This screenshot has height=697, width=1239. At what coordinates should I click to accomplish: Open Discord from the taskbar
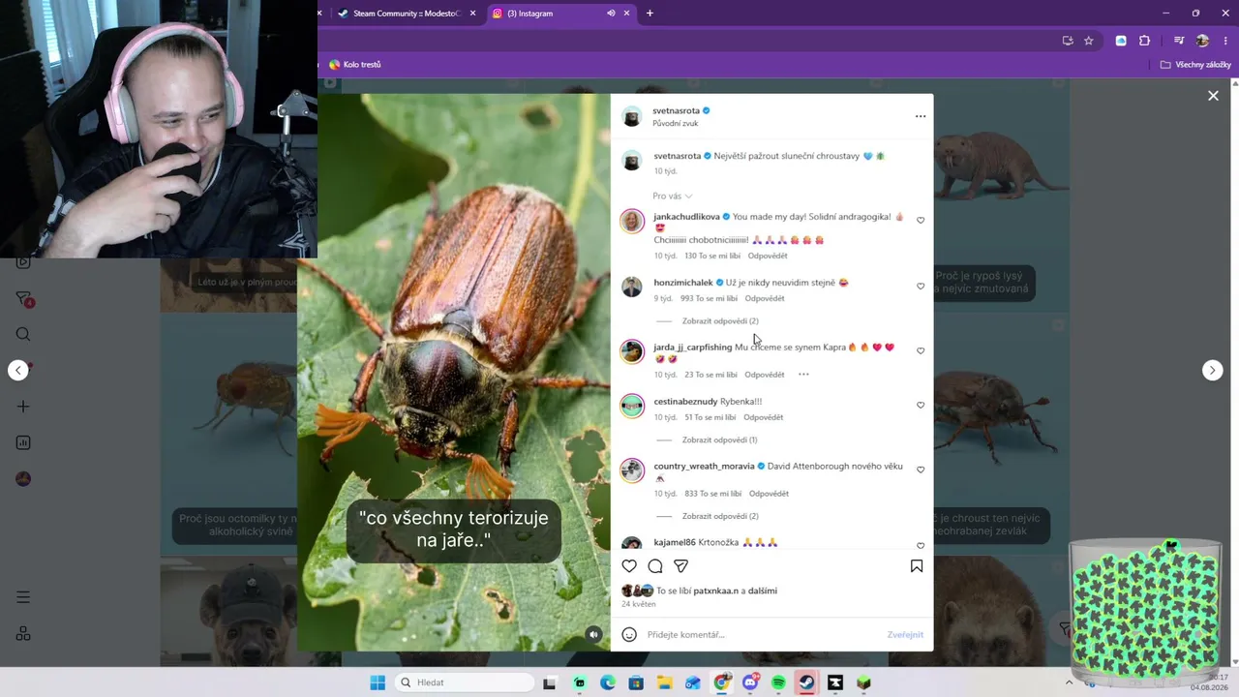click(x=750, y=682)
